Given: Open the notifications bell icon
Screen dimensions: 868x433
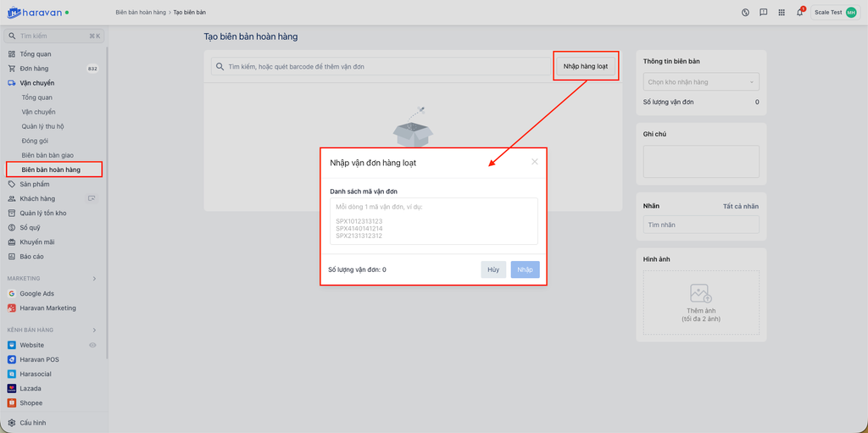Looking at the screenshot, I should (x=799, y=13).
